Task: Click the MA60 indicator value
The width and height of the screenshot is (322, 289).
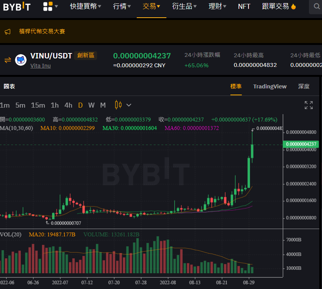Action: point(192,128)
